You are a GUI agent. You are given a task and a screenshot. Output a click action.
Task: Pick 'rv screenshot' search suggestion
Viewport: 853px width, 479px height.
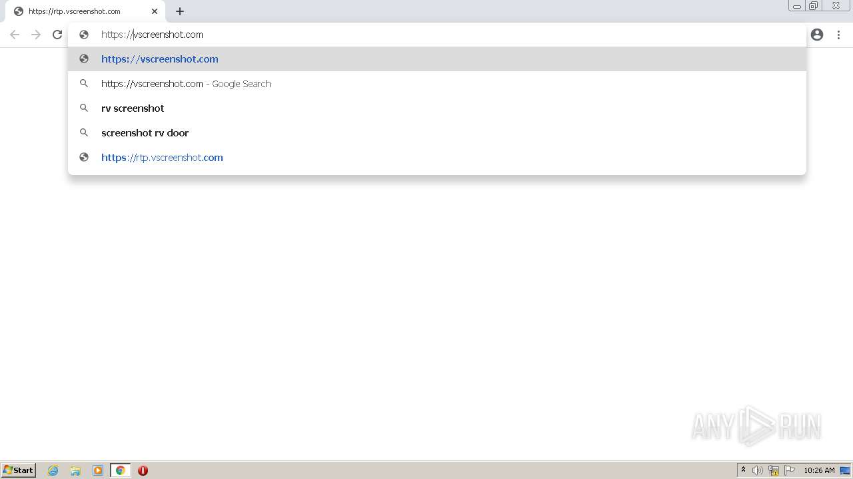coord(437,108)
